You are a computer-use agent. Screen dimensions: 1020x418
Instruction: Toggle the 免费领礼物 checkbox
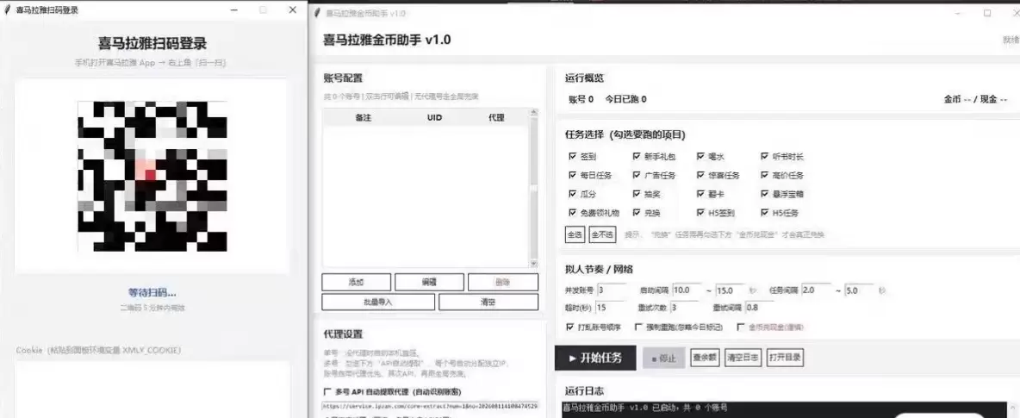tap(572, 212)
